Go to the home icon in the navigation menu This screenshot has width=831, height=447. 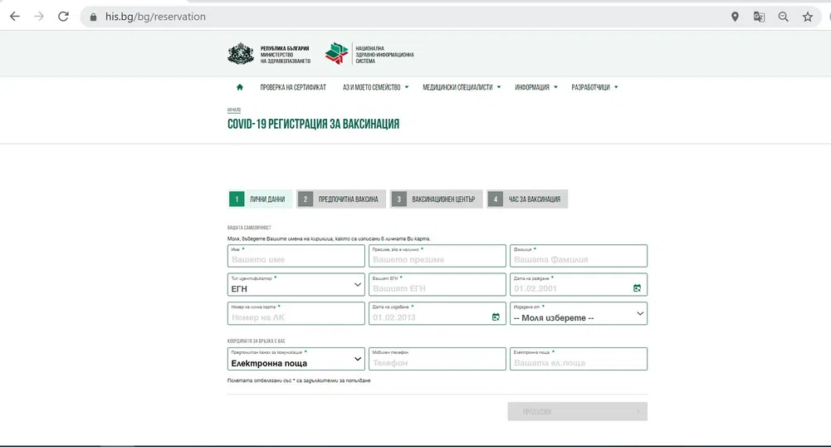pos(240,87)
